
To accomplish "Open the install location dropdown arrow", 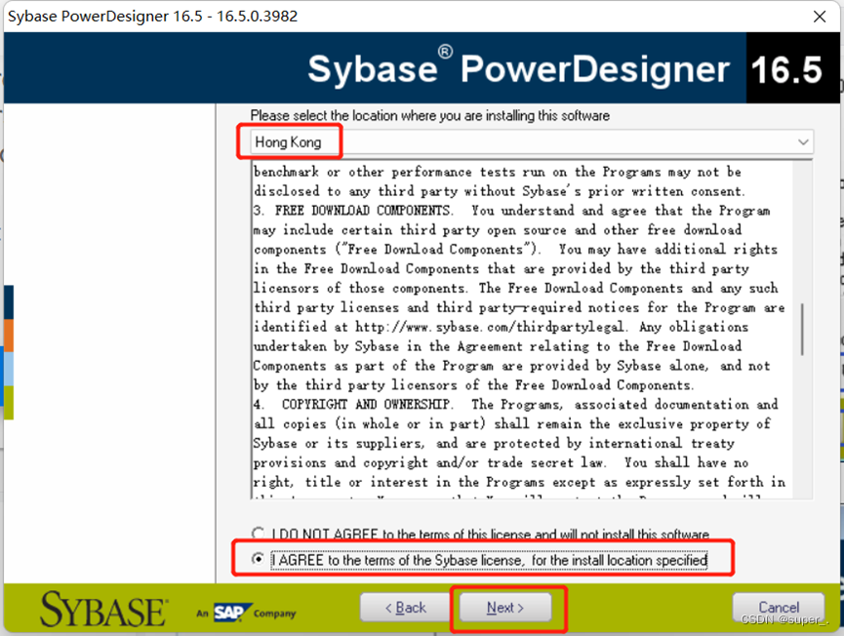I will pos(803,142).
